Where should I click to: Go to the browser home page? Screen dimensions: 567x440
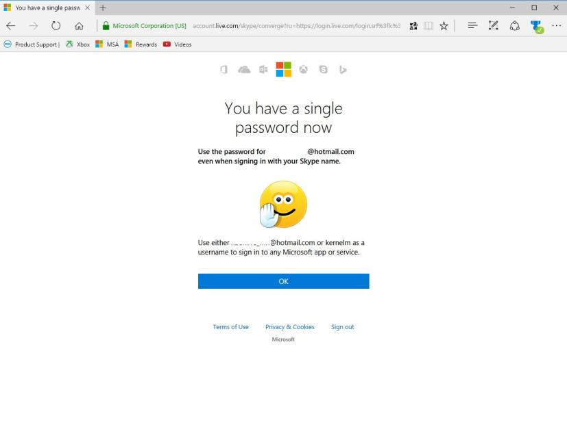tap(80, 26)
